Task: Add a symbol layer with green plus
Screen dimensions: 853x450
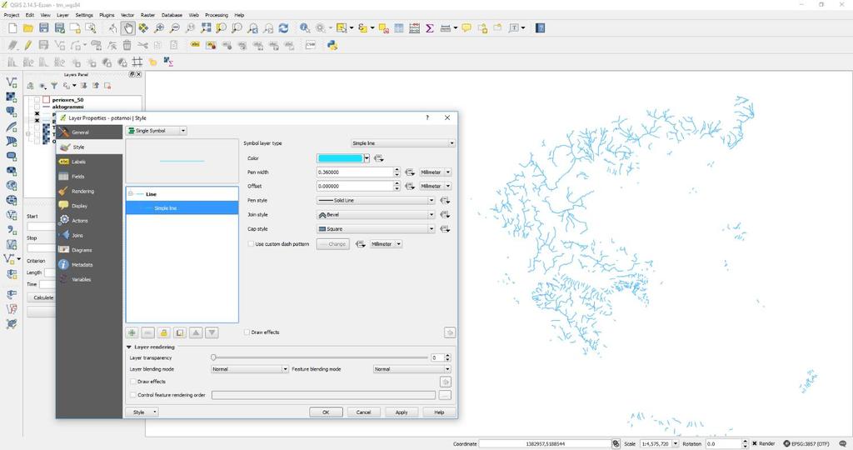Action: (x=132, y=332)
